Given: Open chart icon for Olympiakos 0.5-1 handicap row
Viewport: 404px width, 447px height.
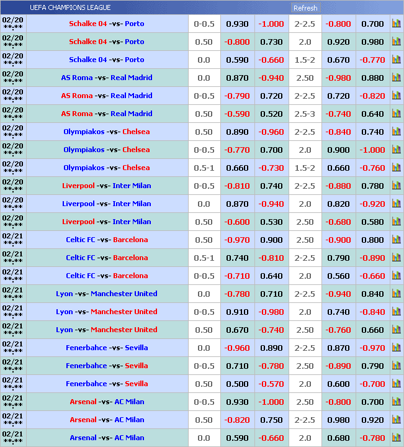Looking at the screenshot, I should [396, 168].
